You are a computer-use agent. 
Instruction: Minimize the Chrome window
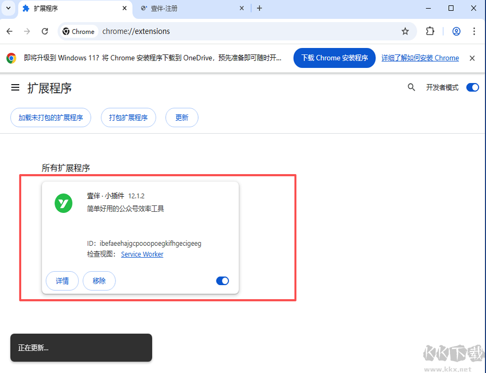point(428,8)
